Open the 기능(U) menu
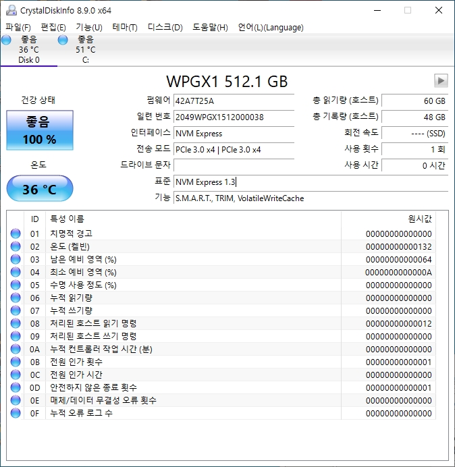Image resolution: width=455 pixels, height=467 pixels. tap(89, 28)
